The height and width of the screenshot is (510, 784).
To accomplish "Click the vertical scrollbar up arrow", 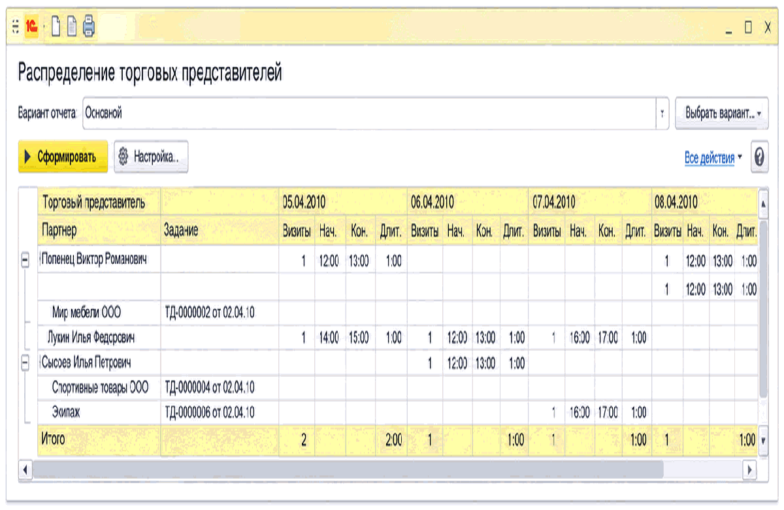I will pos(764,202).
